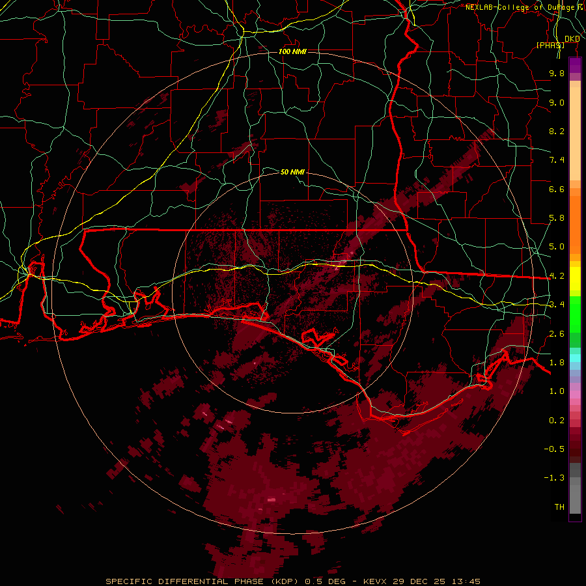Viewport: 586px width, 586px height.
Task: Click the 1.8 value on color scale
Action: (x=557, y=363)
